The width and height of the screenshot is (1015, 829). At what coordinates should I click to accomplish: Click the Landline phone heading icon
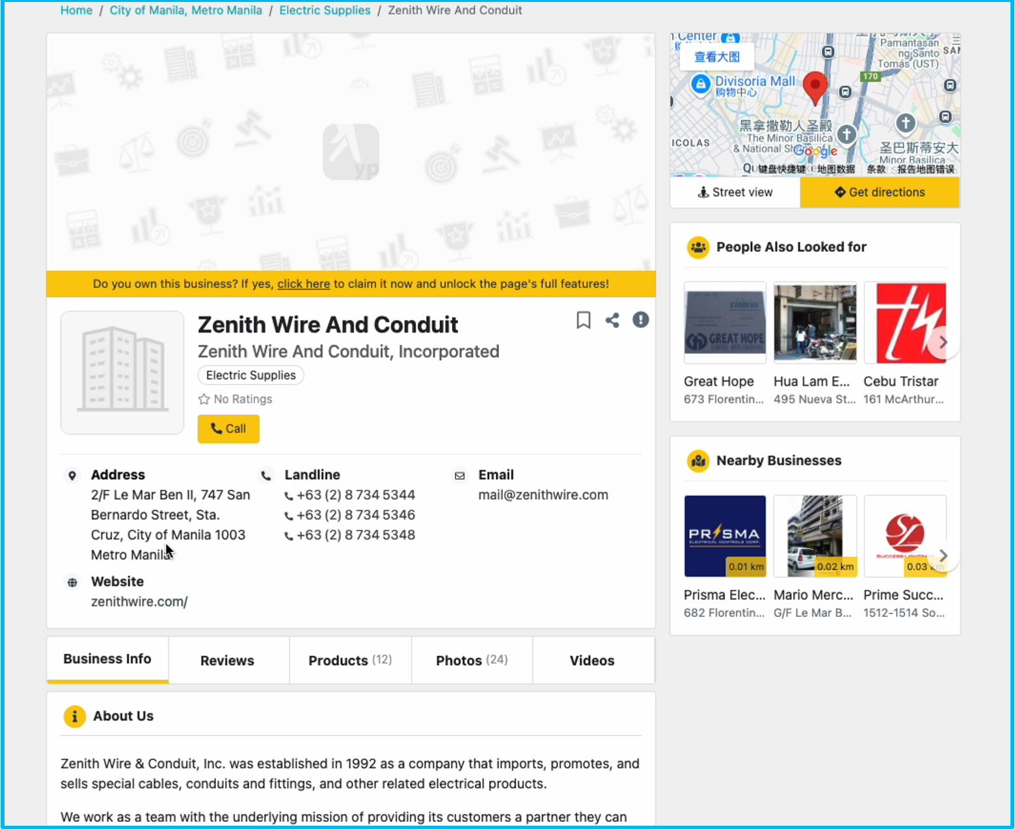point(266,476)
